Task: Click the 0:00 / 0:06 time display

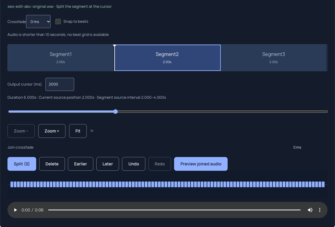Action: click(x=33, y=210)
